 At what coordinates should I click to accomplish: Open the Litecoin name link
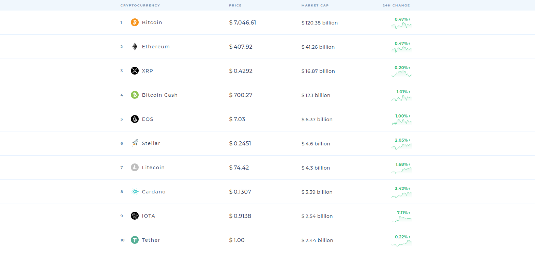(x=153, y=168)
